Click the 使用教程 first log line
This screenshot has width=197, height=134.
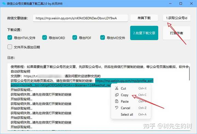coord(100,67)
